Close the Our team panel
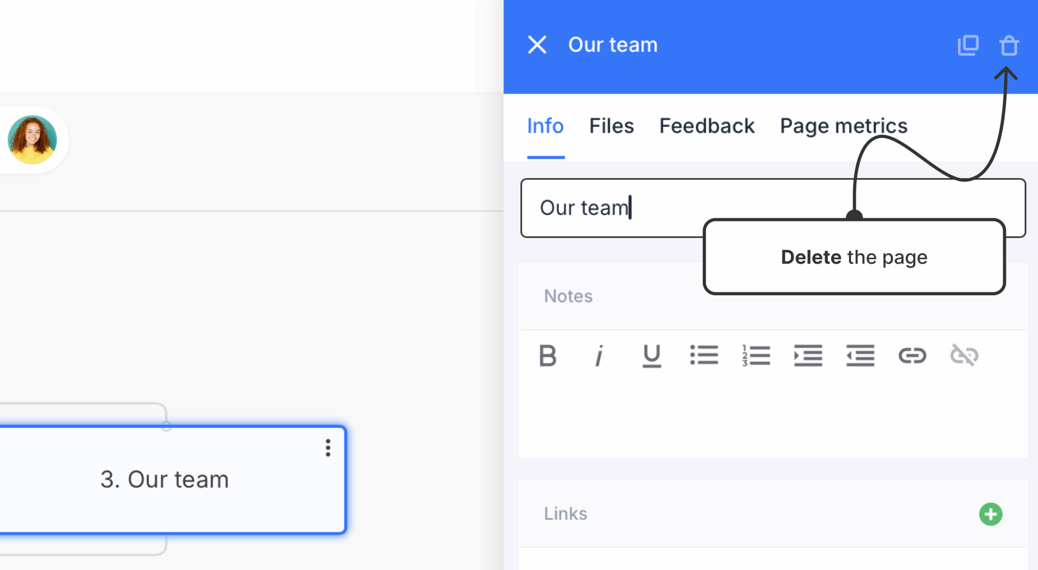 click(537, 45)
